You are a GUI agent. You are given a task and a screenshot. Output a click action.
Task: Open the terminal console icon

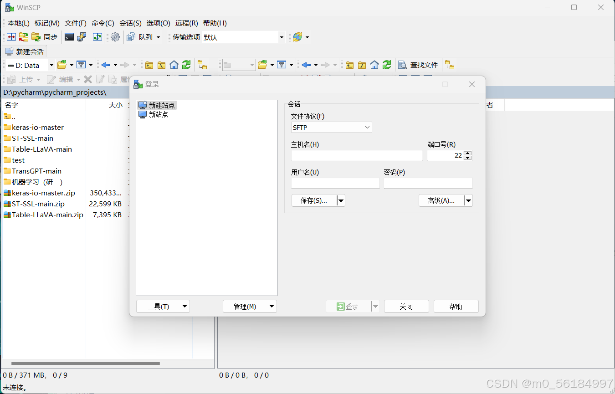[x=69, y=37]
